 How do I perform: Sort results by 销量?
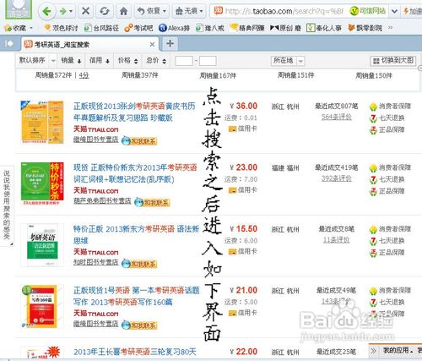[71, 60]
